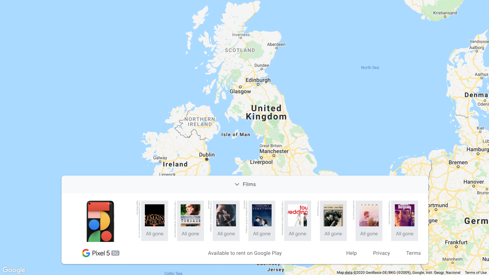The image size is (489, 275).
Task: Select the Phantom Thread style poster, third film
Action: click(226, 215)
